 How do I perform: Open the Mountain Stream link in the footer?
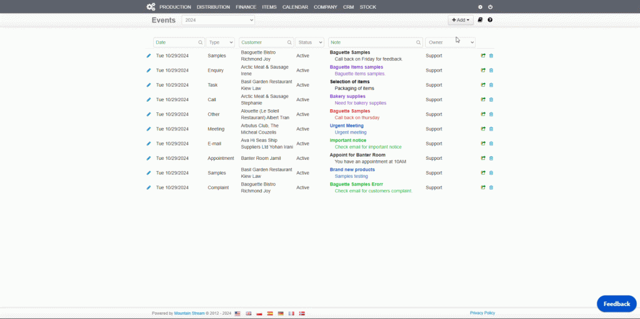[x=189, y=313]
